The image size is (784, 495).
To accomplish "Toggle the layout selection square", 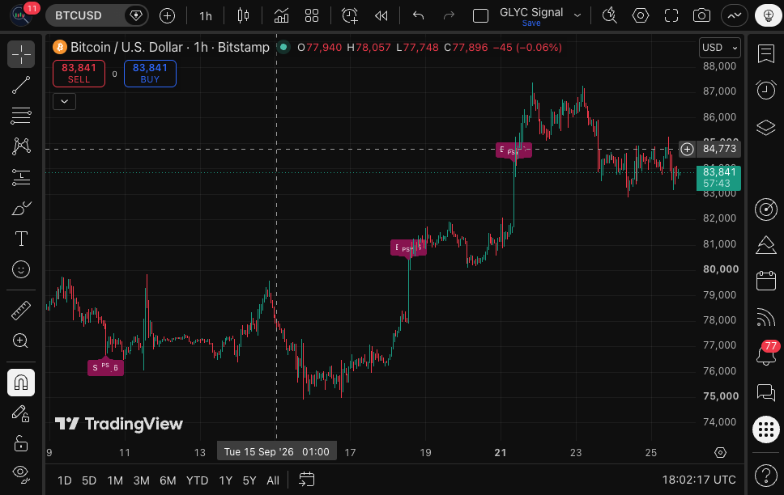I will click(480, 16).
